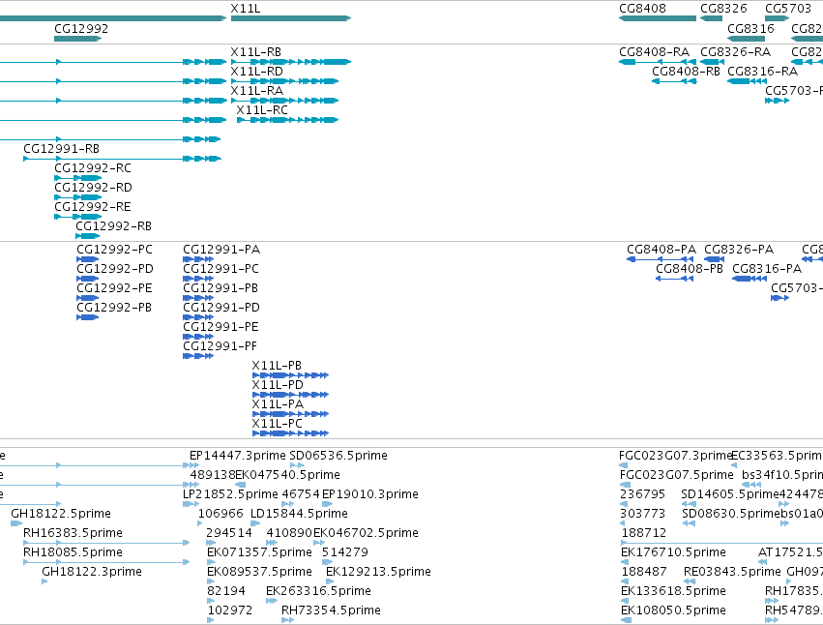823x625 pixels.
Task: Click the X11L gene label in top track
Action: 245,9
